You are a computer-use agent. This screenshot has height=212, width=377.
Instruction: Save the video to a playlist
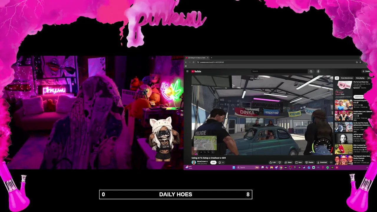click(298, 162)
